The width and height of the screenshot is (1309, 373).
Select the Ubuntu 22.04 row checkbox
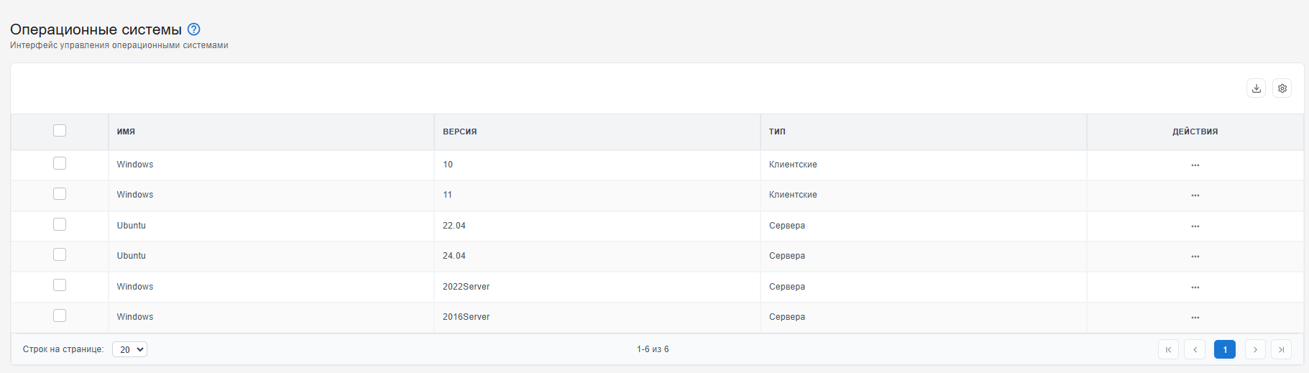[60, 225]
